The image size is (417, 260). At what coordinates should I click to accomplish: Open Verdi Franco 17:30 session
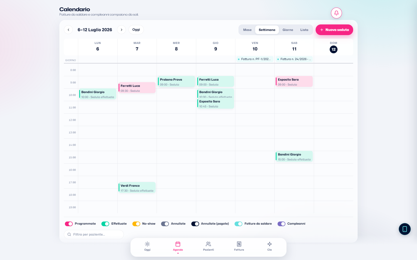click(137, 188)
